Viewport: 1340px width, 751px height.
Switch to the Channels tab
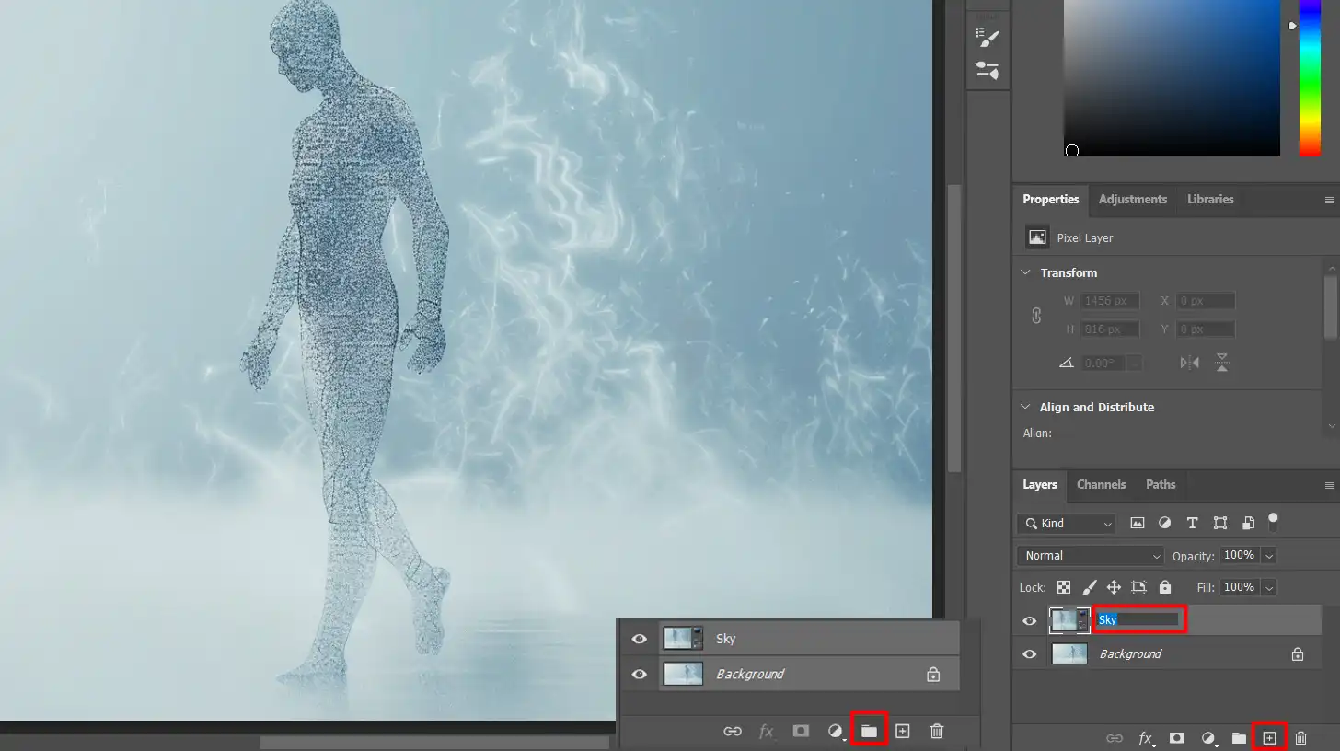[1101, 484]
